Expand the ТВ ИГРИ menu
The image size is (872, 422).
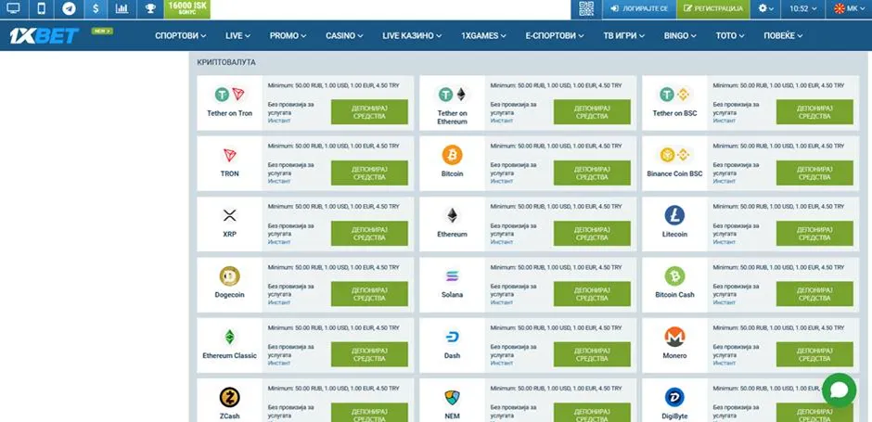(624, 35)
